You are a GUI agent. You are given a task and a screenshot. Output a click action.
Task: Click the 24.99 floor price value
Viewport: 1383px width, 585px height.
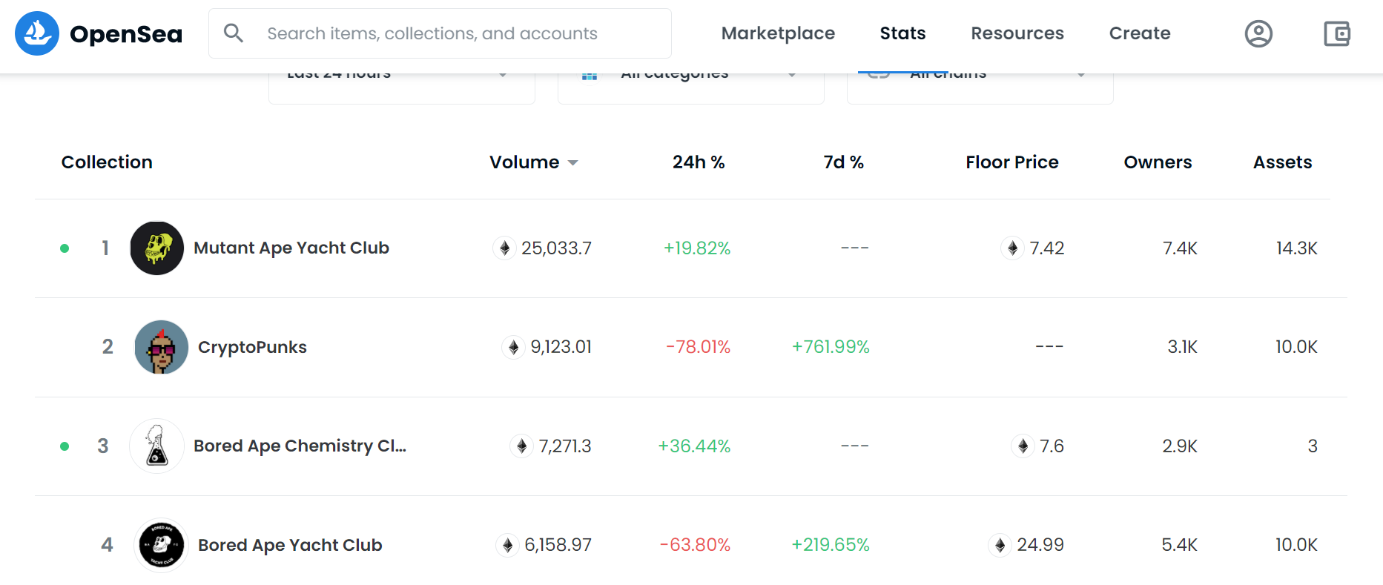(1040, 545)
